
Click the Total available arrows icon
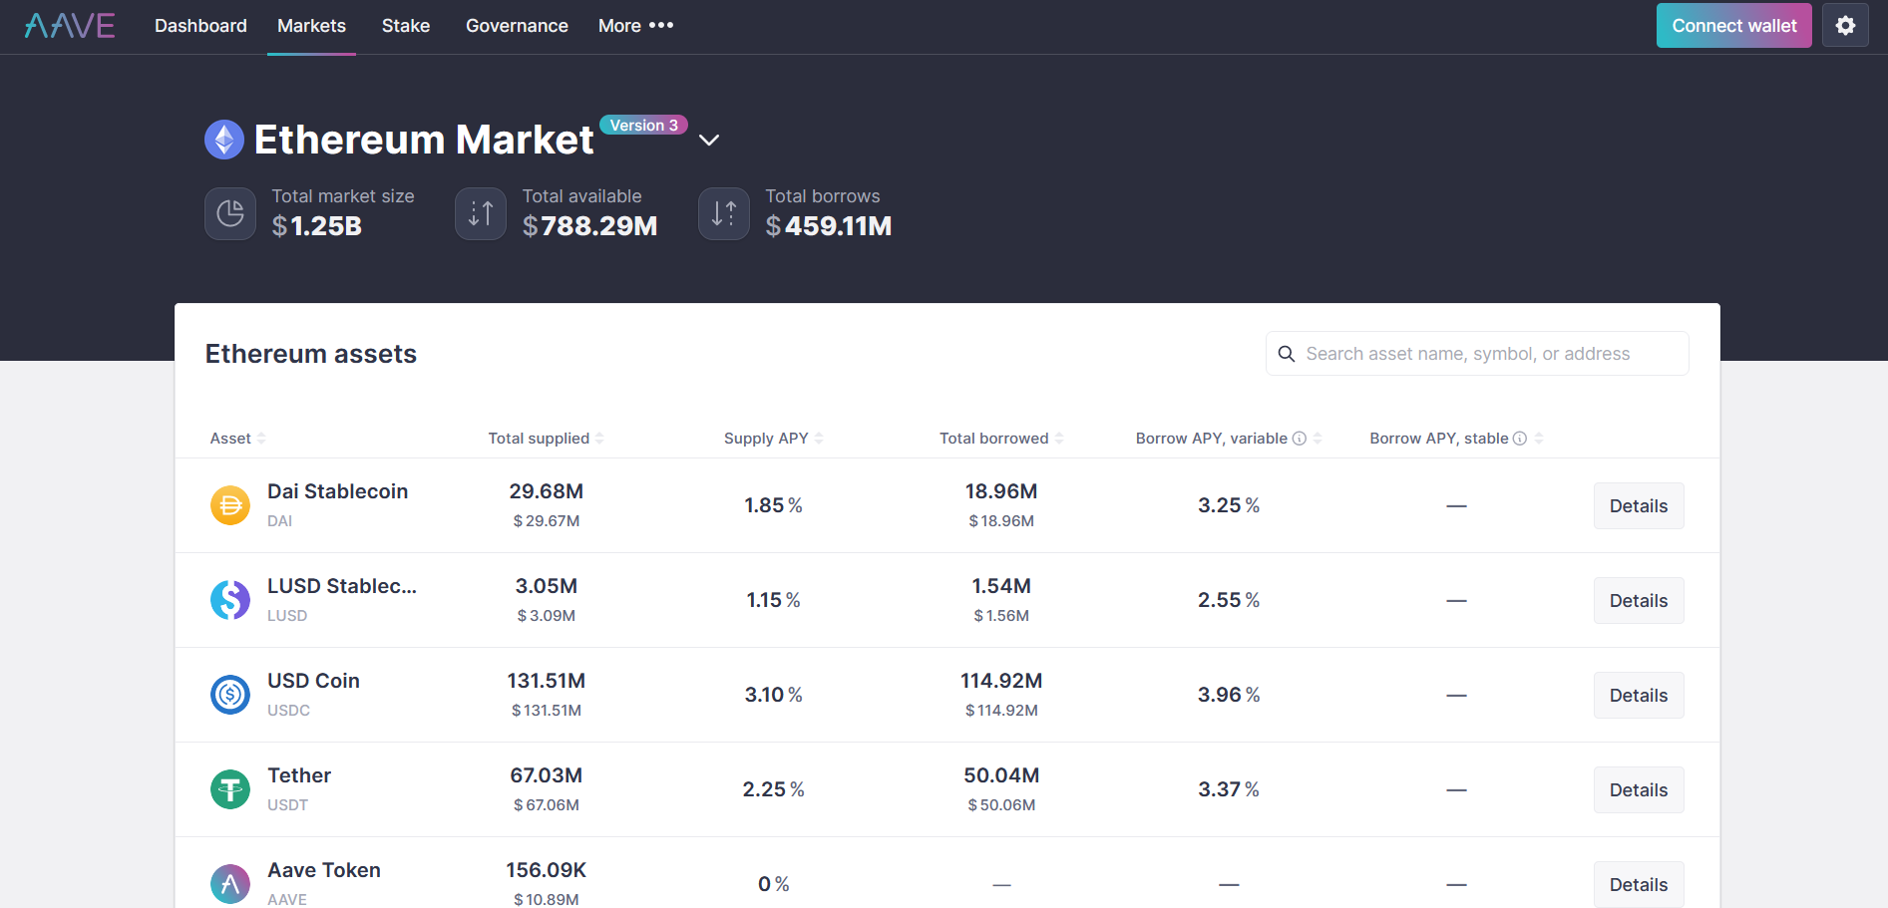tap(481, 213)
